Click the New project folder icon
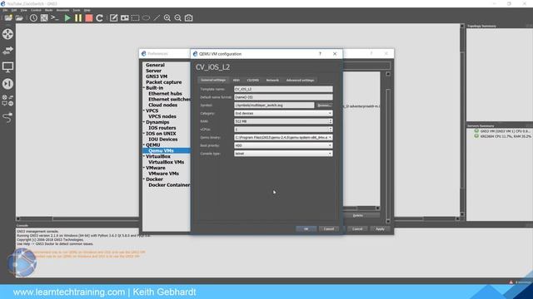 point(8,18)
